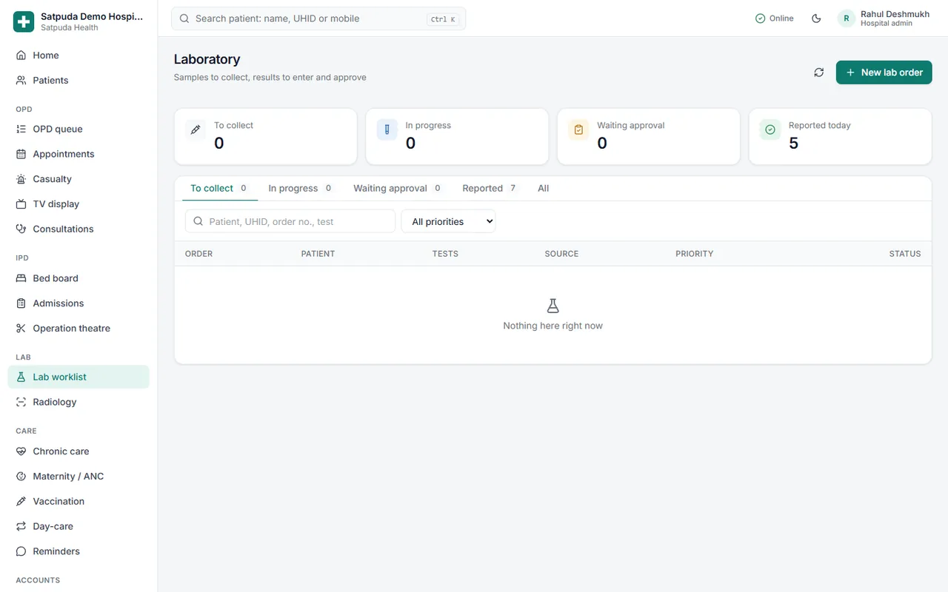
Task: Click the To collect syringe card icon
Action: tap(196, 129)
